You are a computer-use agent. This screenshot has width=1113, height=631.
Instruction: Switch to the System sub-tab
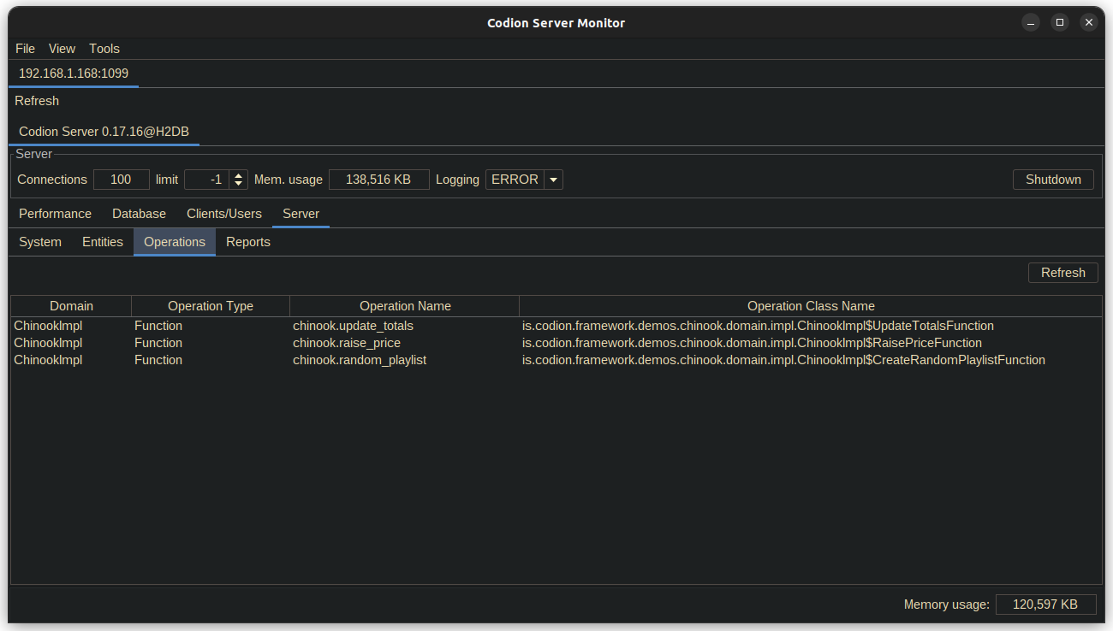[40, 242]
